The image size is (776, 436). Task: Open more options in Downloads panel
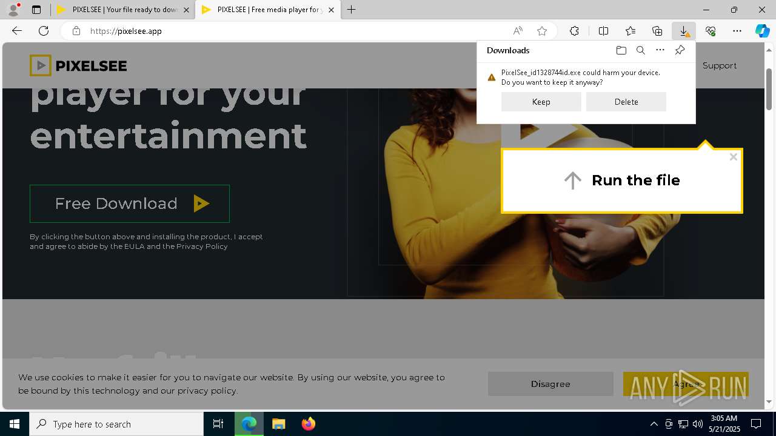pos(660,50)
